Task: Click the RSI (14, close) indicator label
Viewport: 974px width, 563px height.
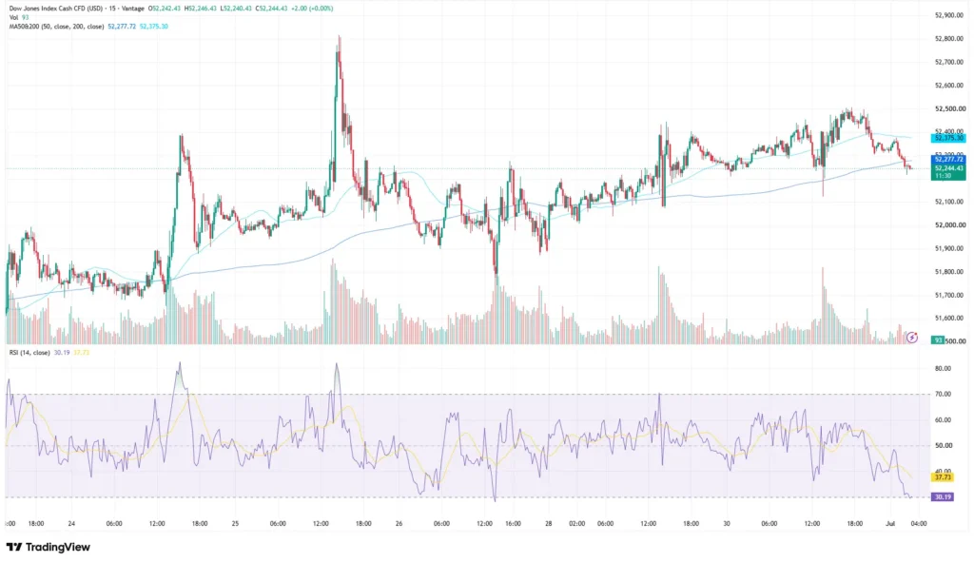Action: (29, 352)
